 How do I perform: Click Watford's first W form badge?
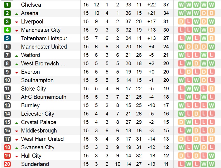tap(181, 55)
